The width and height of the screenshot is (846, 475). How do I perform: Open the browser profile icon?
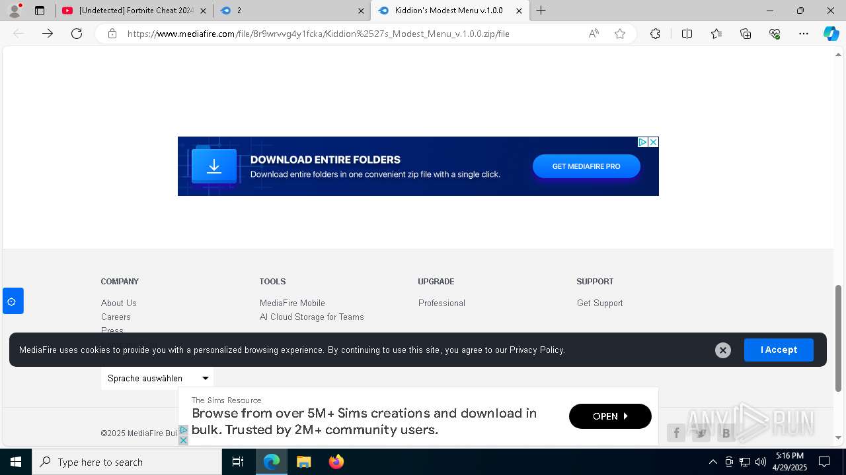click(15, 11)
